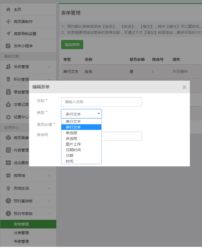
Task: Click the move-arrows icon for 微页面制作
Action: pyautogui.click(x=8, y=22)
